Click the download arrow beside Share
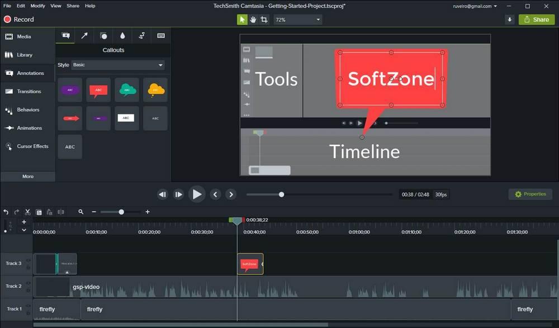This screenshot has height=328, width=559. coord(510,20)
